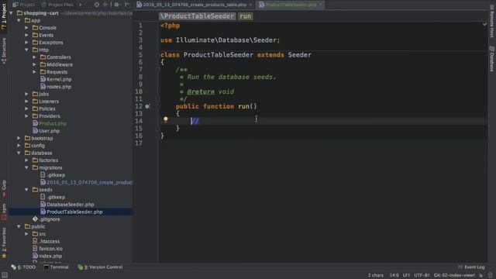Open the Terminal tool window
496x279 pixels.
tap(56, 267)
